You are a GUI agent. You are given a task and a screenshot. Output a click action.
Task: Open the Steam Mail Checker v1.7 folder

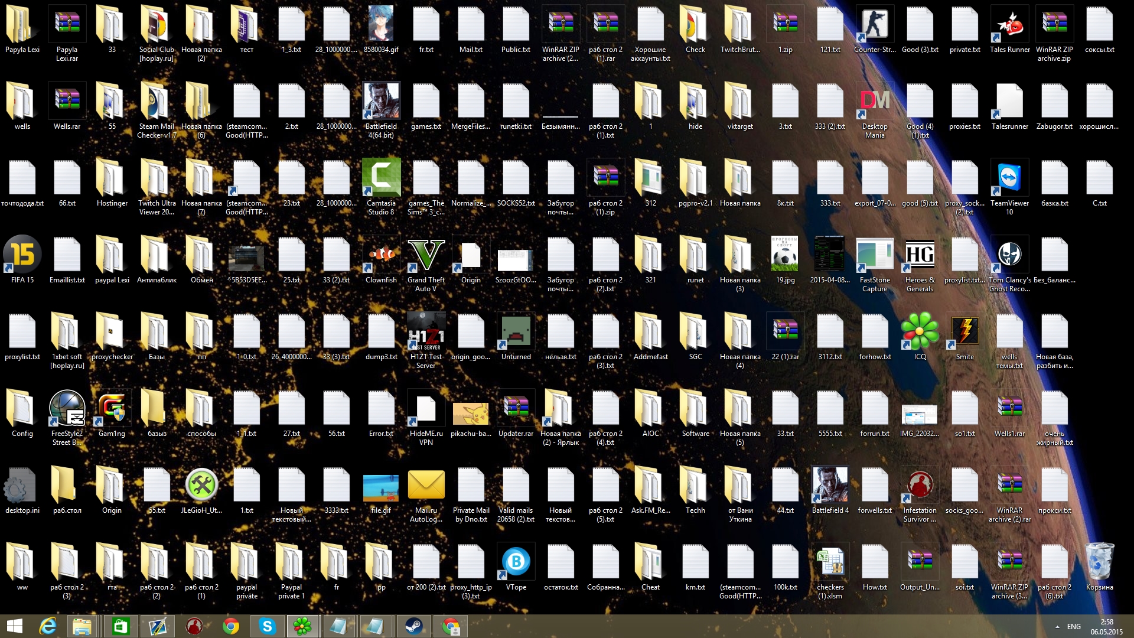tap(157, 101)
